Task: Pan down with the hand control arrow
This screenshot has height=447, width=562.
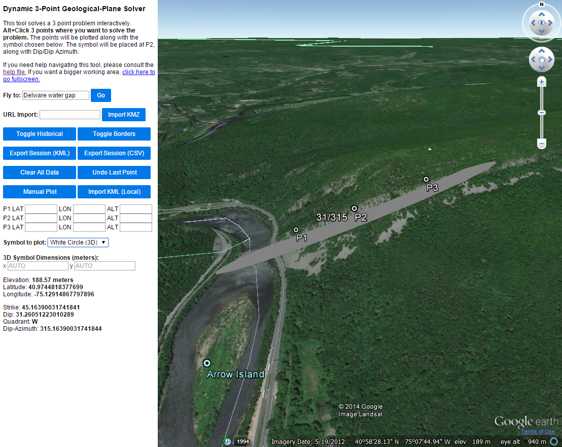Action: tap(542, 70)
